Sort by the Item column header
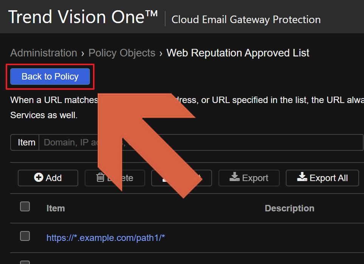This screenshot has height=264, width=364. pyautogui.click(x=56, y=208)
